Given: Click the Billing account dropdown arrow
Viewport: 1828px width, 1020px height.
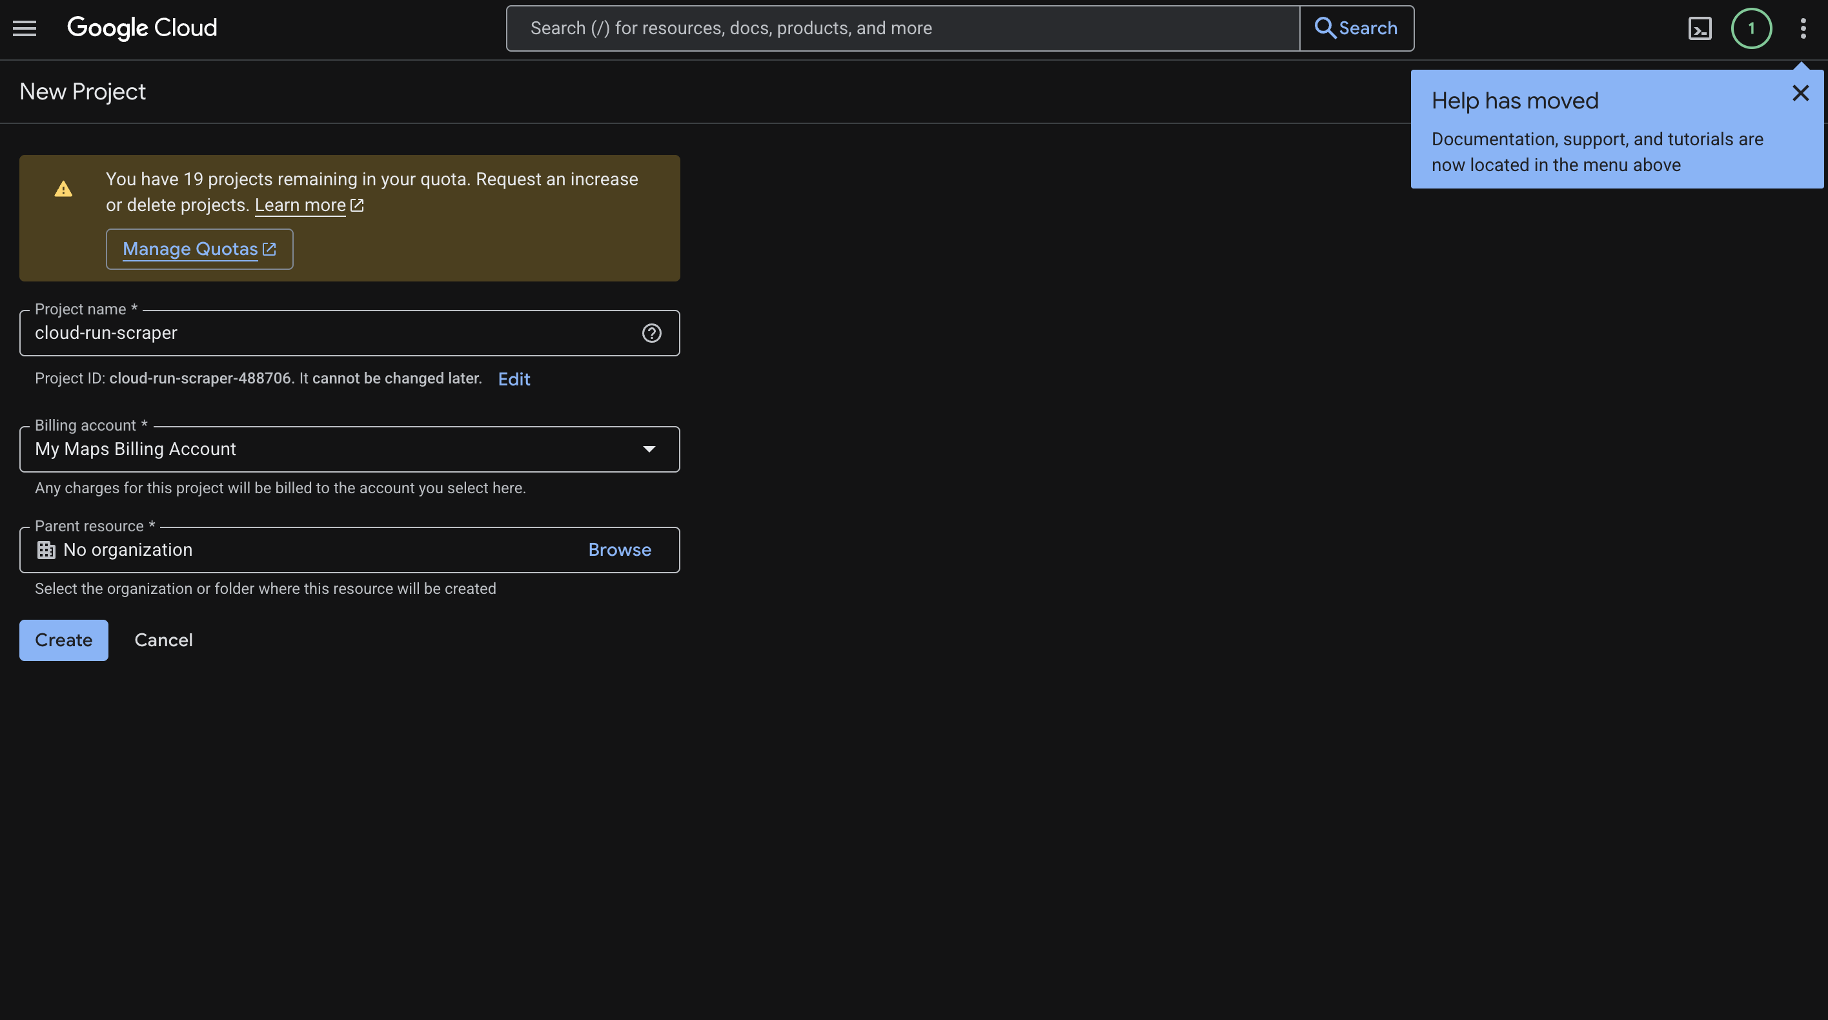Looking at the screenshot, I should (x=649, y=449).
